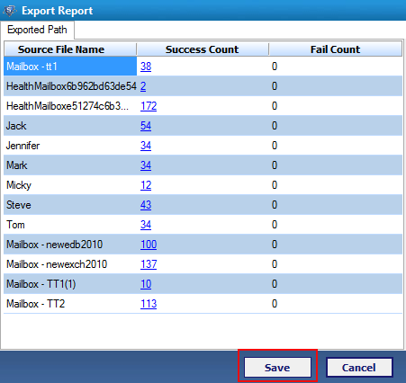The height and width of the screenshot is (383, 406).
Task: Select the HealthMailbox6b962bd63de54 row
Action: (203, 86)
